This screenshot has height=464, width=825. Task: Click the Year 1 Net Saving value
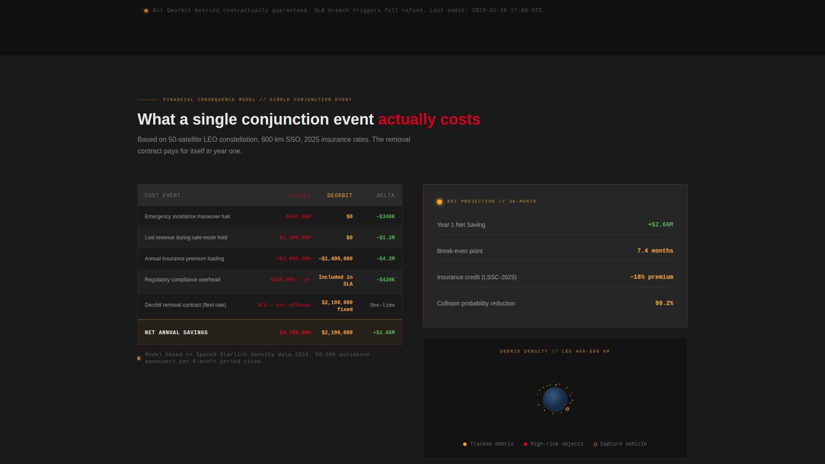[660, 225]
